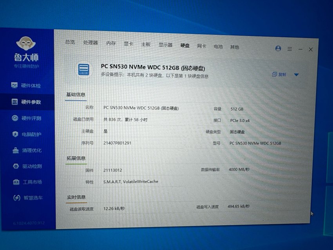Click the 型号 model value text
The height and width of the screenshot is (250, 333).
coord(255,143)
